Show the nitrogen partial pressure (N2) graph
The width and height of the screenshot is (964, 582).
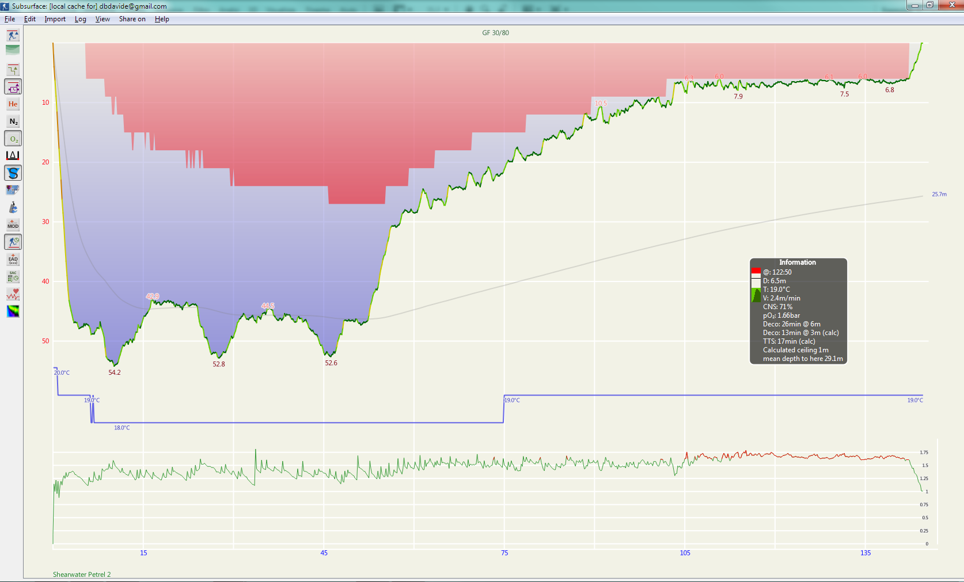13,121
